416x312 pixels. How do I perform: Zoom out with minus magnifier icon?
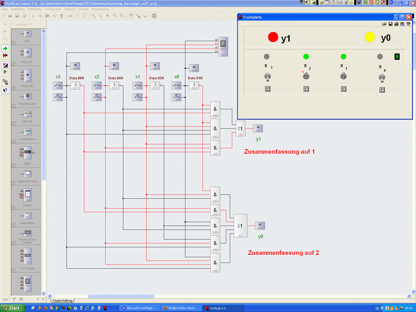pyautogui.click(x=101, y=16)
